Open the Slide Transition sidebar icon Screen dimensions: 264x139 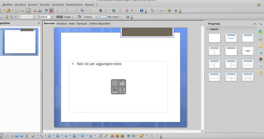(x=261, y=52)
